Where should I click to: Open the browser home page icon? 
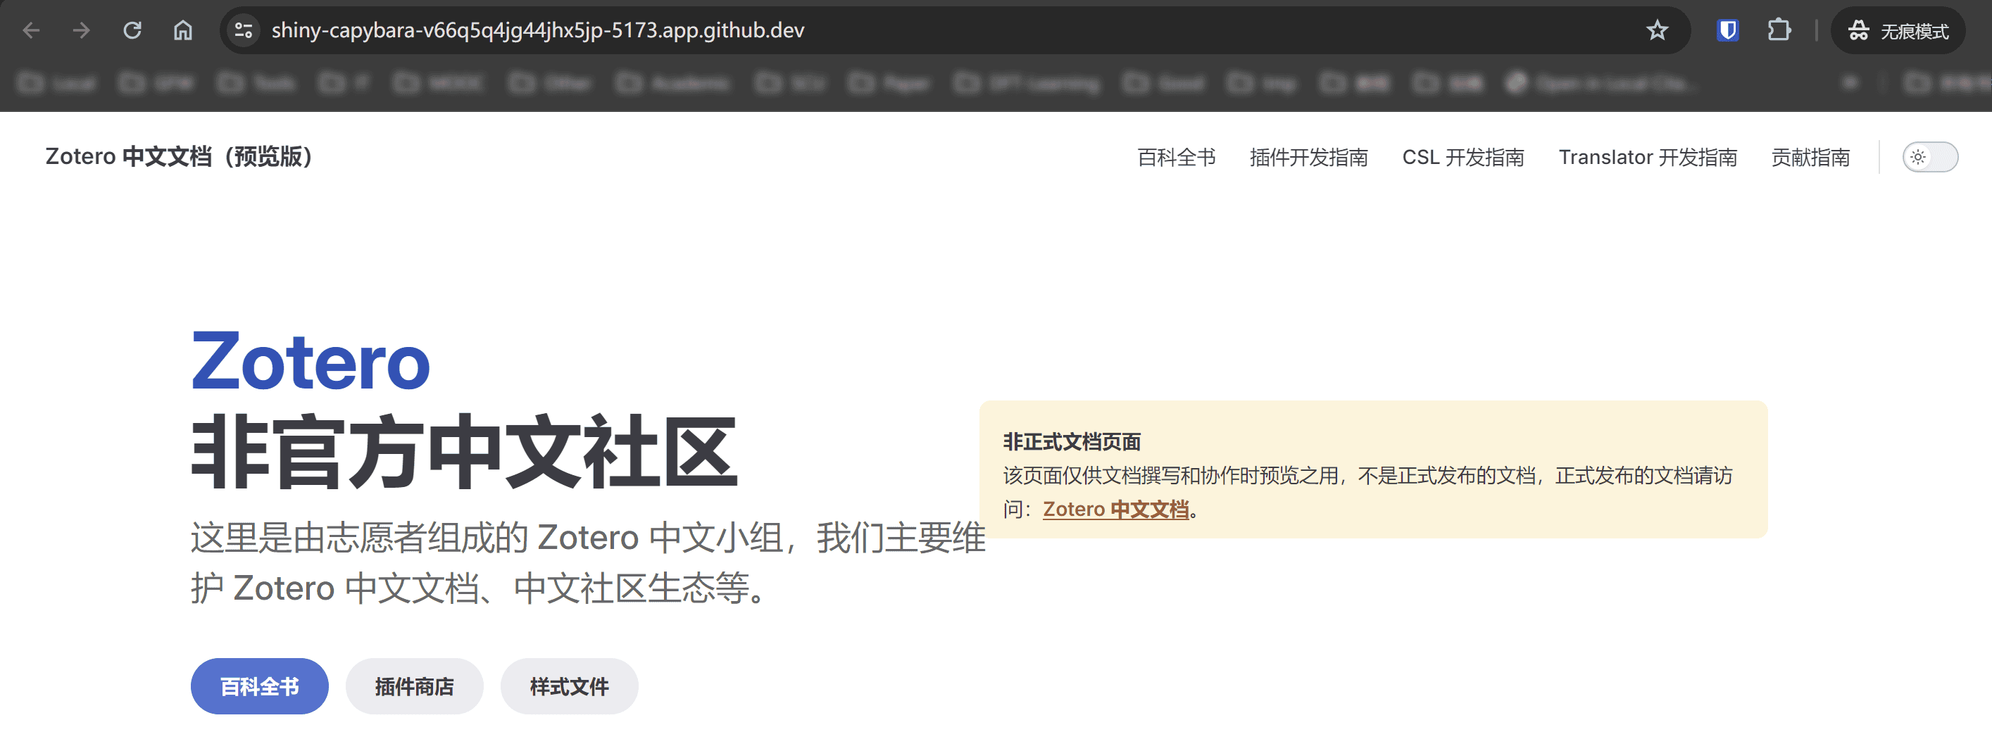pyautogui.click(x=182, y=30)
